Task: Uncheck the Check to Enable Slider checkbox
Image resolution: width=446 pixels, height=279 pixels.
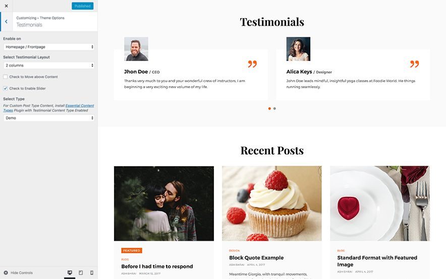Action: point(6,88)
